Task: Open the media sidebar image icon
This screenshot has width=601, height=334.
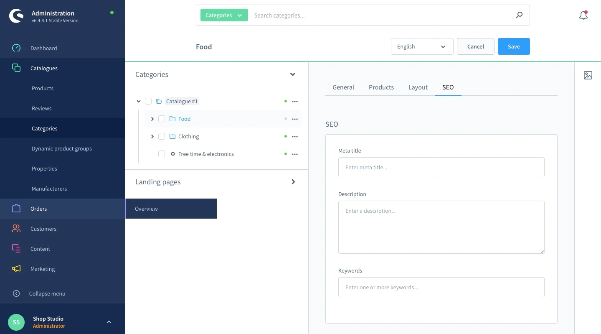Action: (x=588, y=75)
